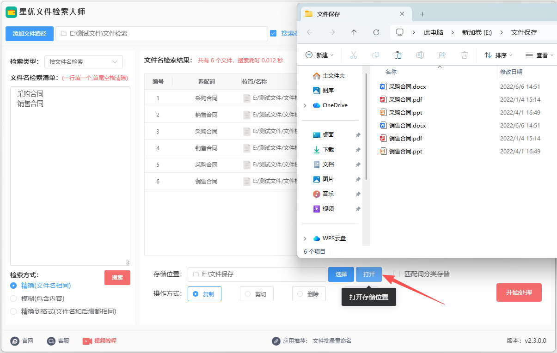Click the Copy icon in Explorer toolbar

[x=376, y=55]
